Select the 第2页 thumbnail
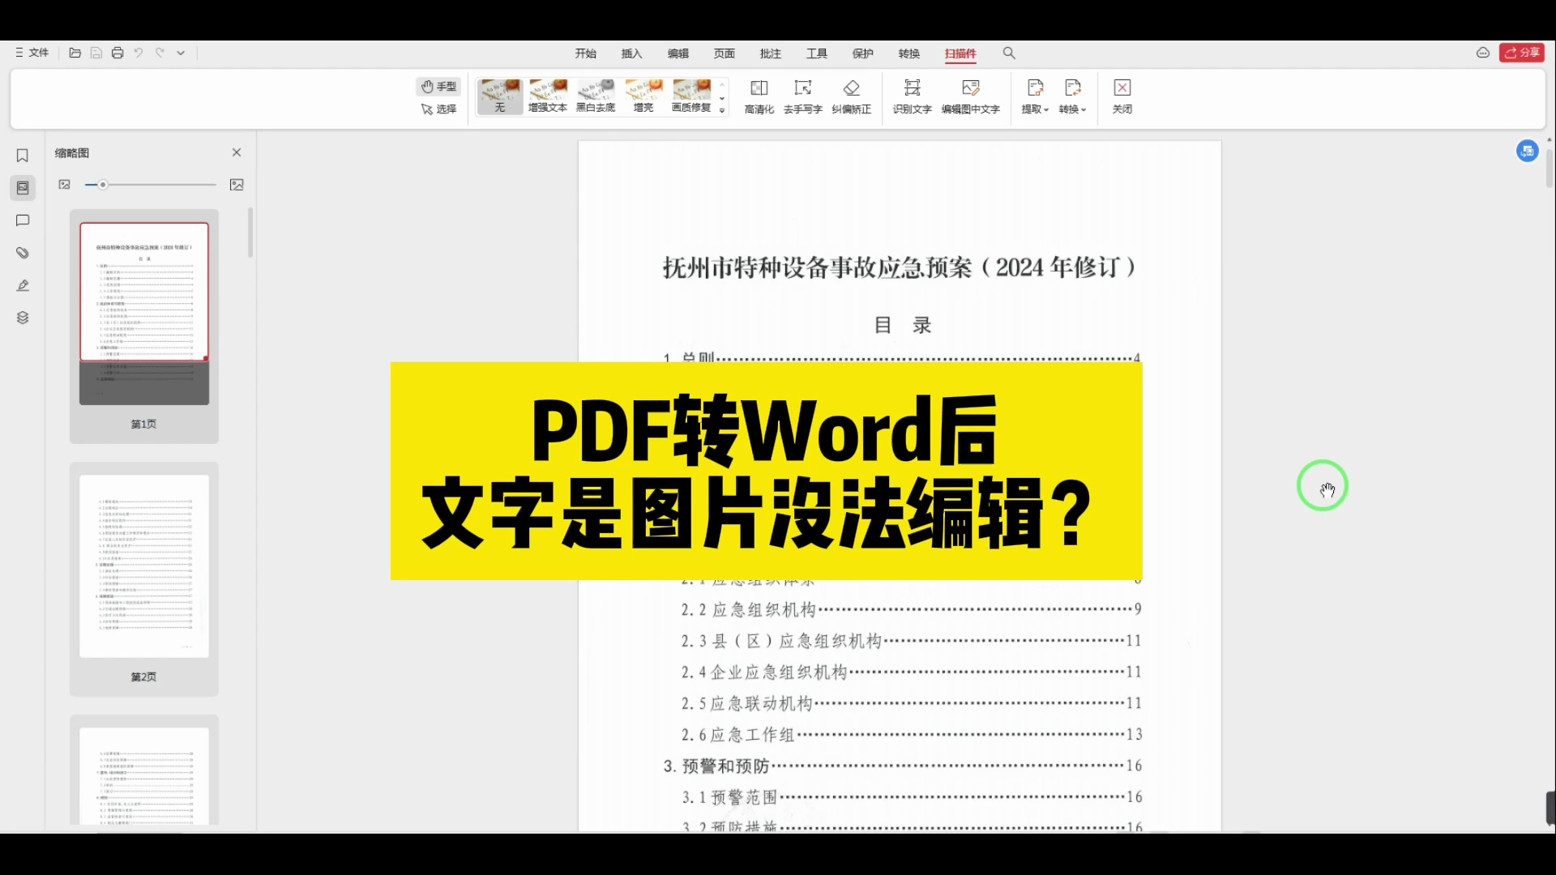 pyautogui.click(x=144, y=578)
